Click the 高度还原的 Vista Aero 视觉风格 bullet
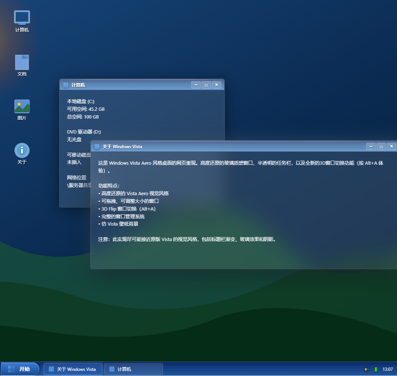 pos(134,193)
